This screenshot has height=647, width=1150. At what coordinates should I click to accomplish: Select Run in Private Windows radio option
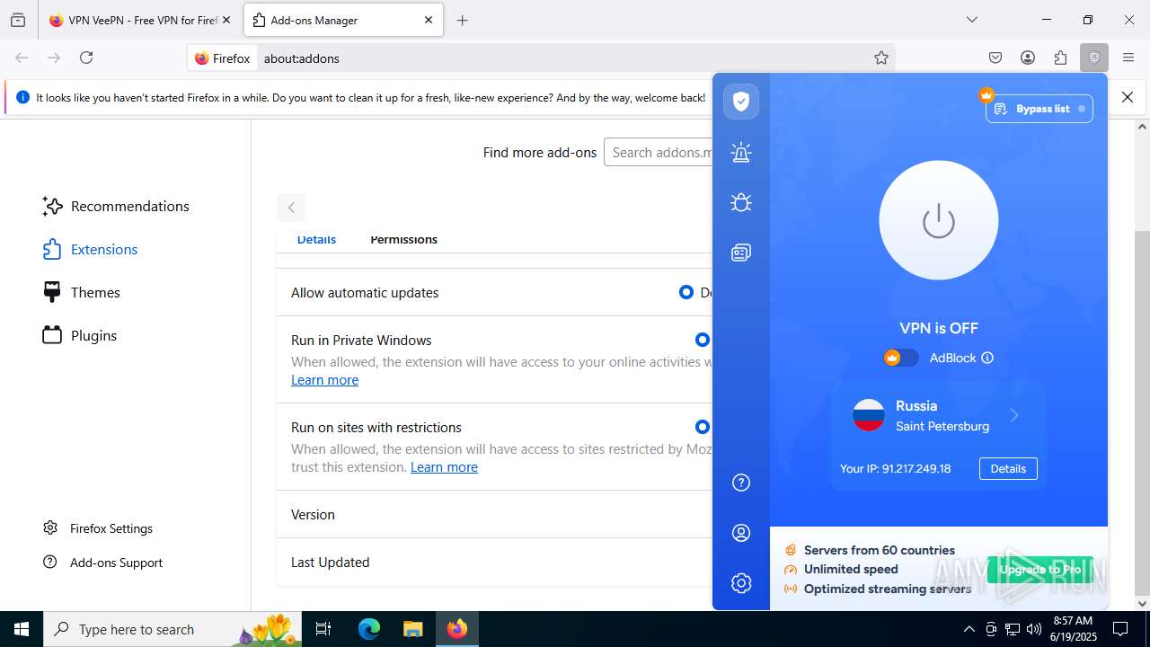coord(703,340)
